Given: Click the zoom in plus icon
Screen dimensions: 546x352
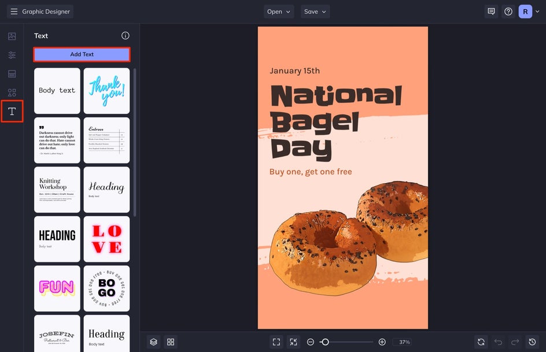Looking at the screenshot, I should point(382,342).
